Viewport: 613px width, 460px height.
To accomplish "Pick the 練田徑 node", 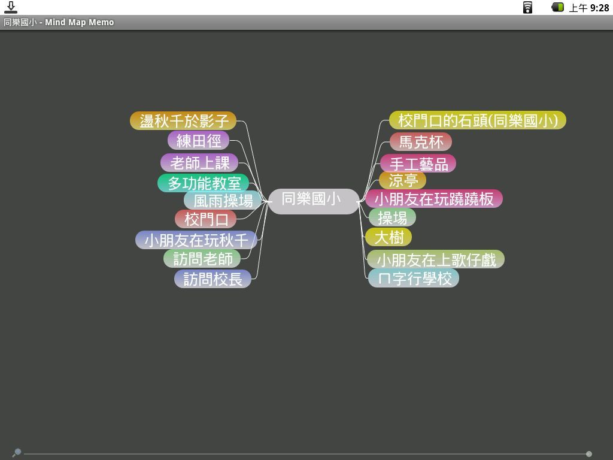I will (x=198, y=141).
